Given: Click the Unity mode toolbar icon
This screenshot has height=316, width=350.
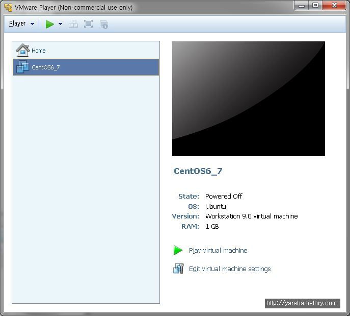Looking at the screenshot, I should [x=104, y=25].
